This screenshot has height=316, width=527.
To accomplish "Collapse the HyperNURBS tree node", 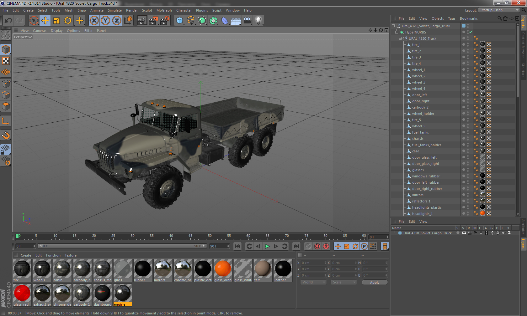I will pos(397,32).
